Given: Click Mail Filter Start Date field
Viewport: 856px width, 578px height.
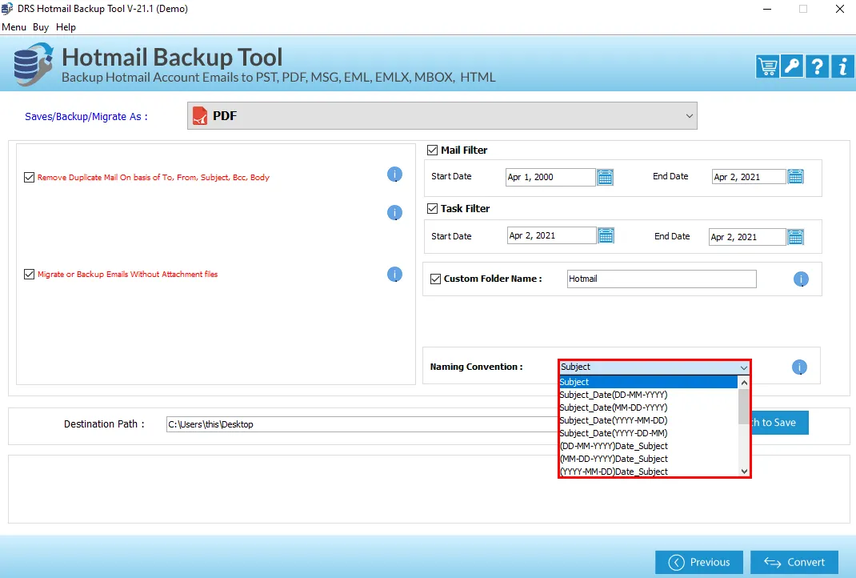Looking at the screenshot, I should coord(550,177).
